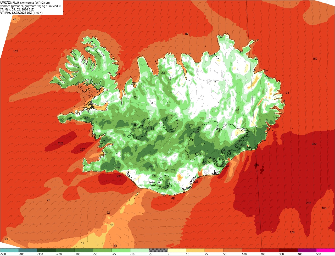Select the map value 310 off the southeast coast

pyautogui.click(x=256, y=165)
